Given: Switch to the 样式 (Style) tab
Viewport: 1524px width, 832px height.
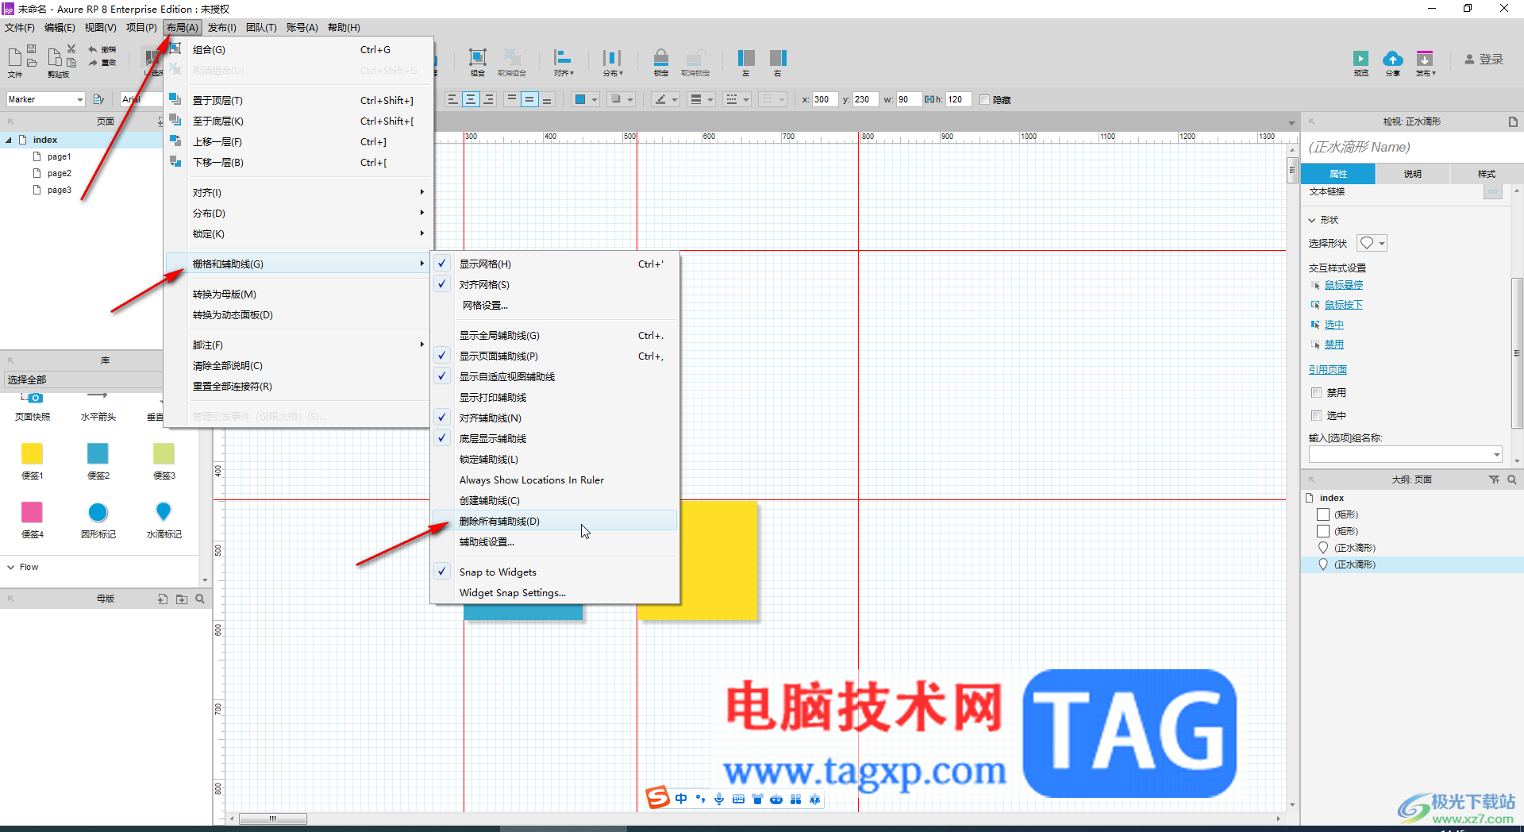Looking at the screenshot, I should coord(1486,174).
